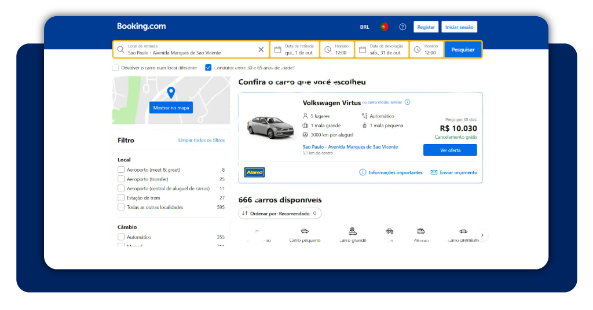
Task: Check the Automático transmission filter
Action: [121, 237]
